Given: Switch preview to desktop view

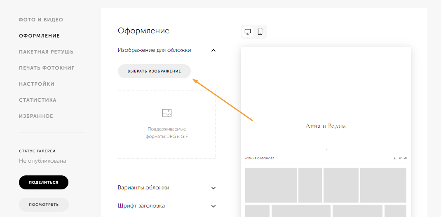Looking at the screenshot, I should click(x=248, y=32).
